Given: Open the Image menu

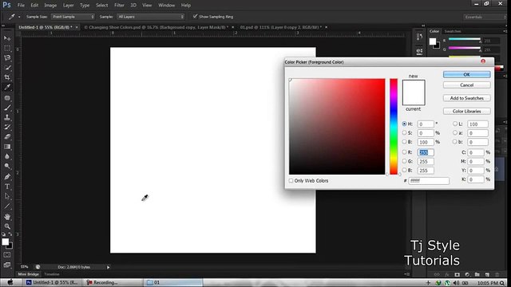Looking at the screenshot, I should point(50,6).
